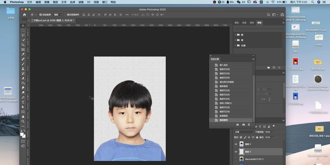
Task: Select the Brush tool
Action: [x=23, y=64]
